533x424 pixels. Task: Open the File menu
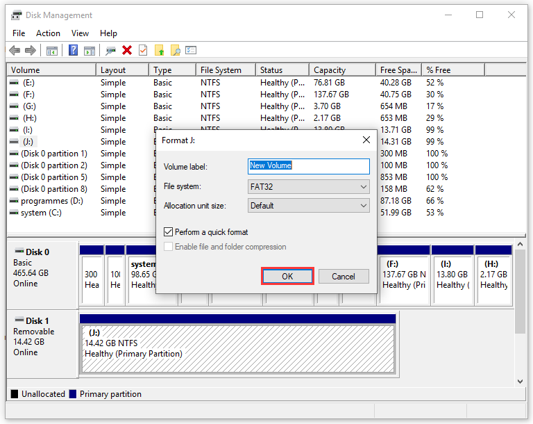tap(19, 33)
